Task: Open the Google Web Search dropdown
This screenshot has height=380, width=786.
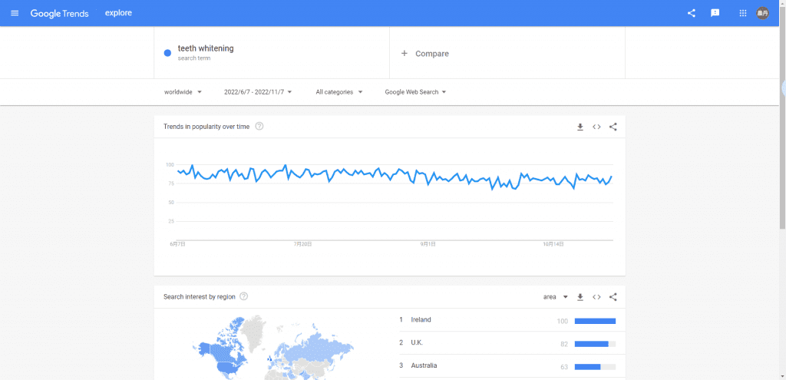Action: tap(415, 92)
